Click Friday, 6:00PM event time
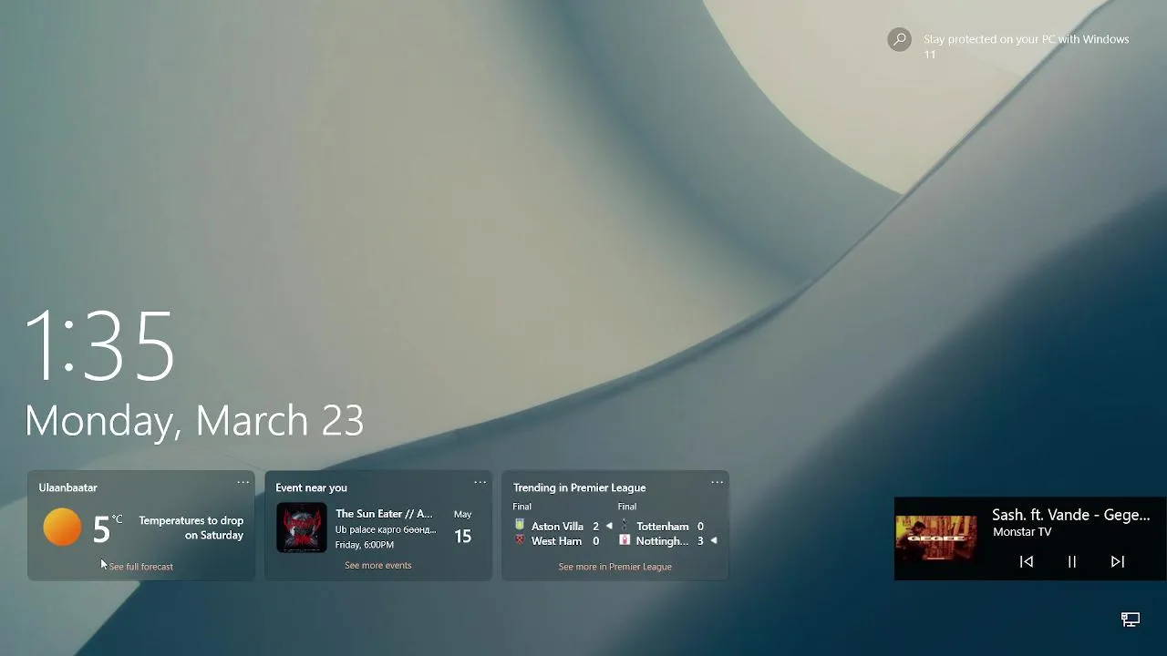 (x=365, y=545)
